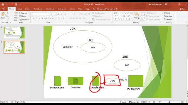Click the Paste clipboard icon
Image resolution: width=188 pixels, height=105 pixels.
pos(3,15)
